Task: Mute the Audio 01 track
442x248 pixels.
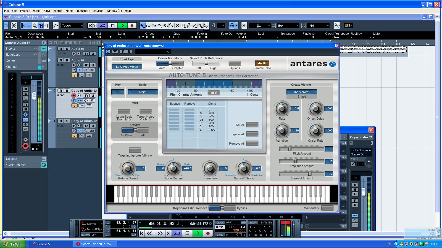Action: 60,49
